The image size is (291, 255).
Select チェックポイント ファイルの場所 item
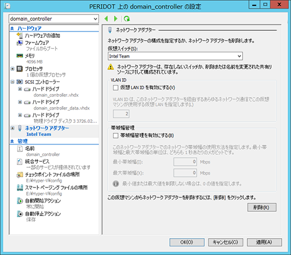click(52, 175)
